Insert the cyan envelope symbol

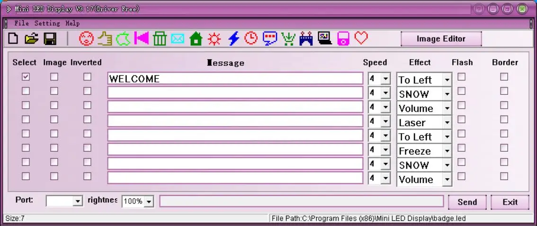pyautogui.click(x=178, y=39)
